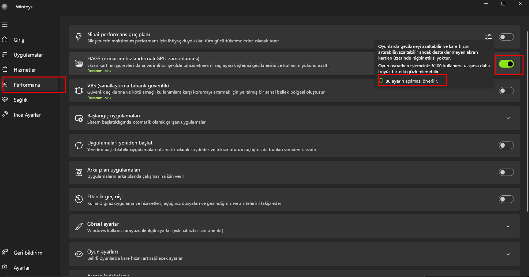This screenshot has height=277, width=529.
Task: Click the Etkinlik geçmişi title
Action: [105, 196]
